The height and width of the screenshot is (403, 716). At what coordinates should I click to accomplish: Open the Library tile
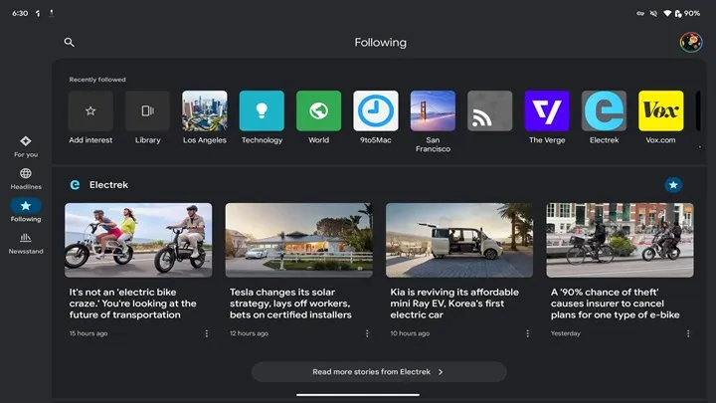147,111
